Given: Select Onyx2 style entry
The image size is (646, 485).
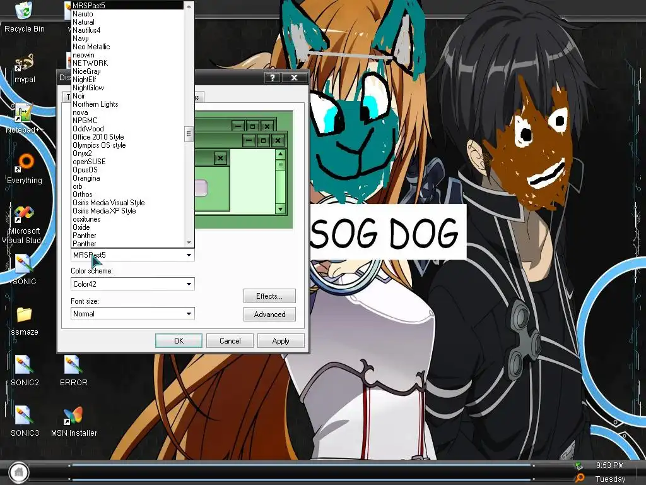Looking at the screenshot, I should (x=127, y=153).
